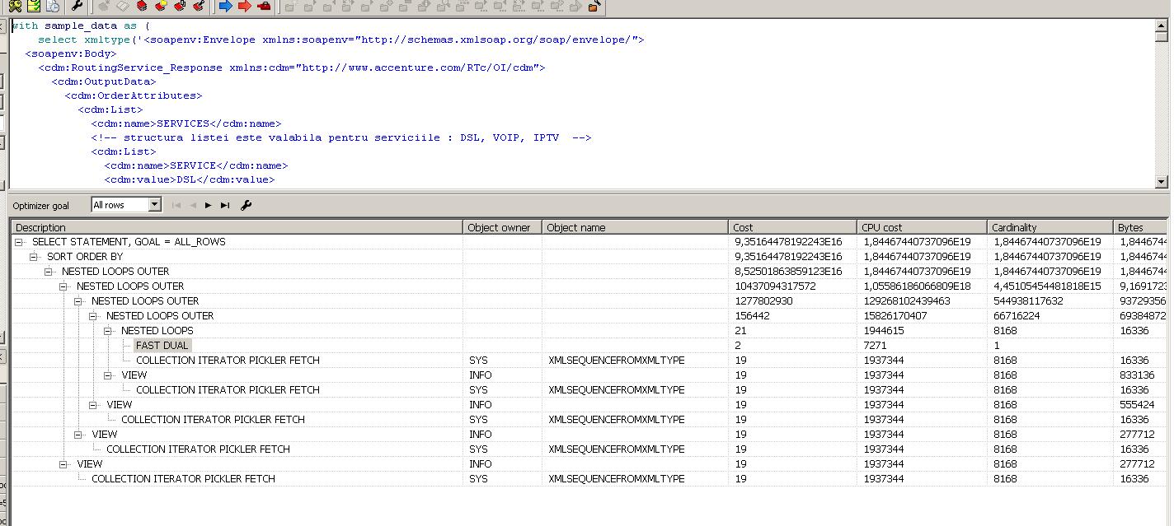Screen dimensions: 1174x526
Task: Click the <cdm:OutputData> line in editor
Action: tap(104, 82)
